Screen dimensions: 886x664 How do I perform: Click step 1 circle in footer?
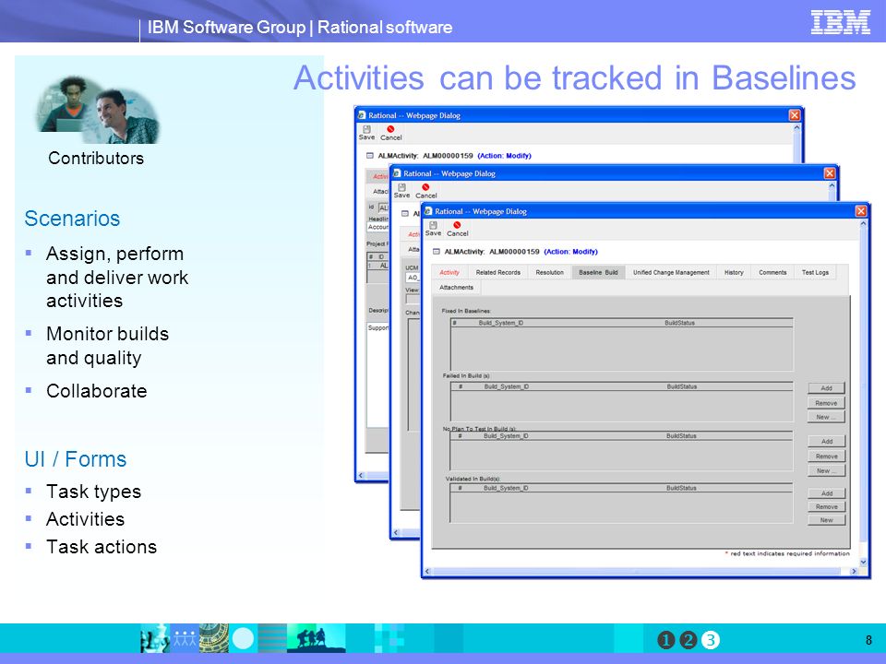(665, 640)
